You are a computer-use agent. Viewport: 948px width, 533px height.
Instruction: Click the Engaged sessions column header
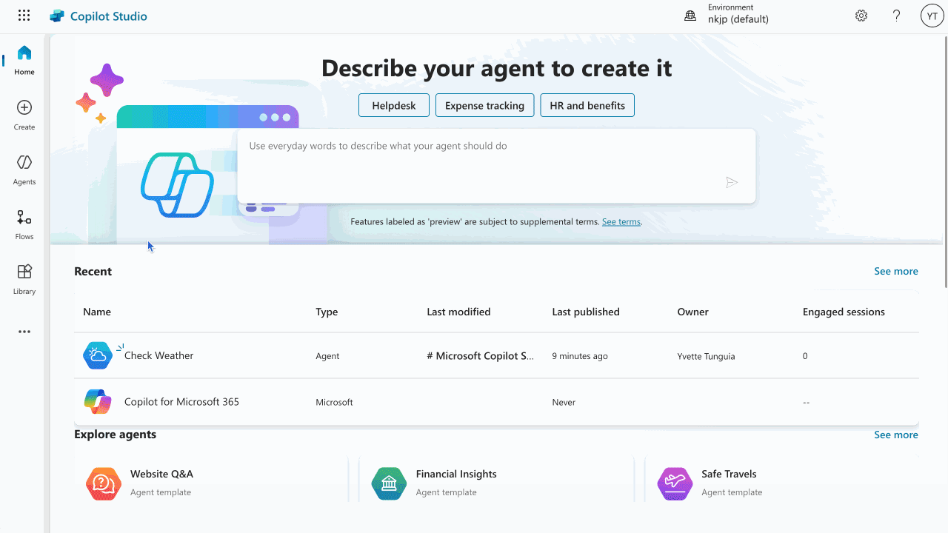tap(844, 312)
